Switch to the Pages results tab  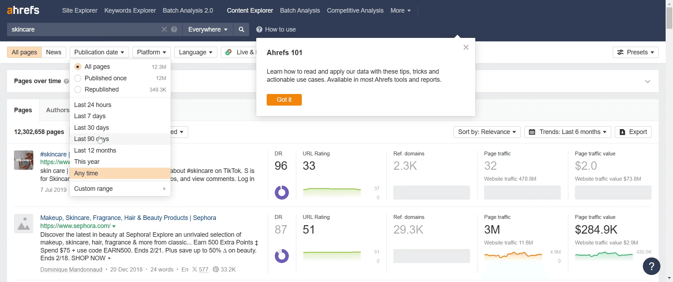click(23, 110)
